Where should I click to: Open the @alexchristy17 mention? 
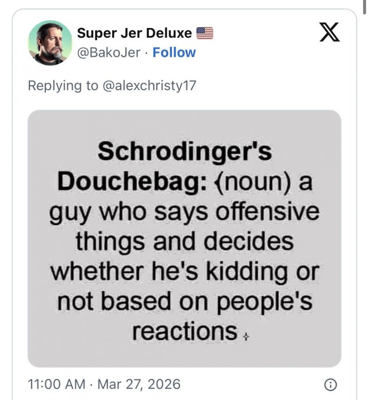[x=149, y=86]
